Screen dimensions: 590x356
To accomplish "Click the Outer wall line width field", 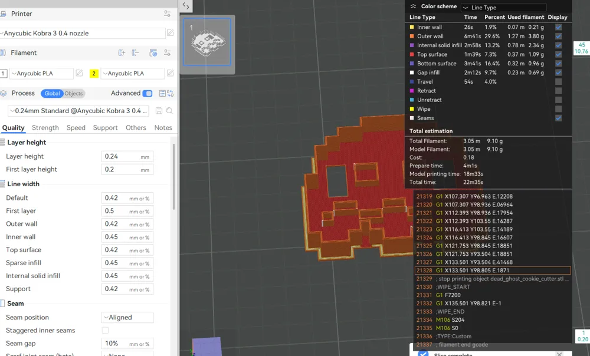I will coord(127,224).
